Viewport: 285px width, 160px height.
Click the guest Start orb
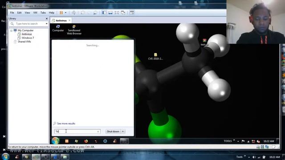(55, 141)
